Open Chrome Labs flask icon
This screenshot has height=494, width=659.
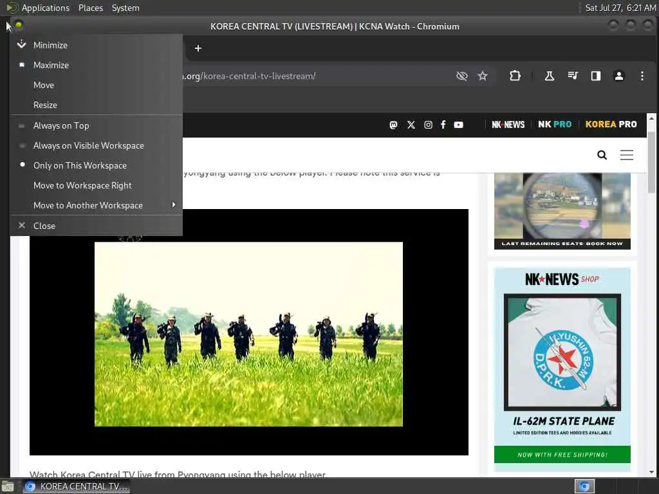point(550,76)
